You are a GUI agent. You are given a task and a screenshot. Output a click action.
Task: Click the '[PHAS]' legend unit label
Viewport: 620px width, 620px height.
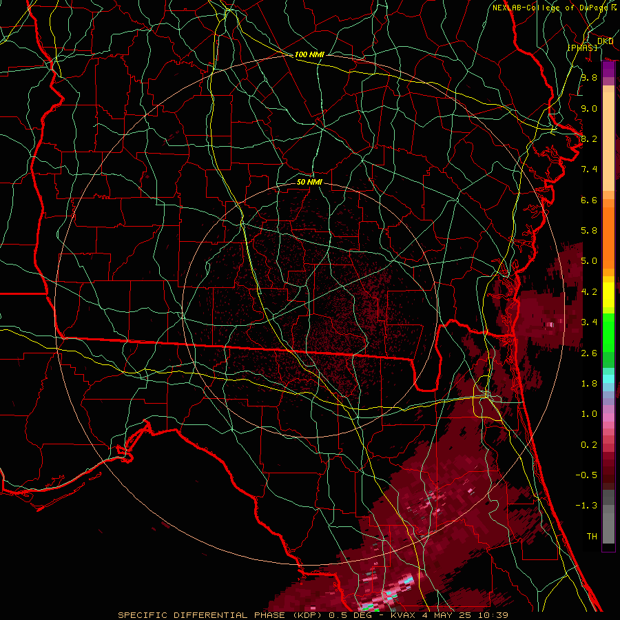coord(582,48)
